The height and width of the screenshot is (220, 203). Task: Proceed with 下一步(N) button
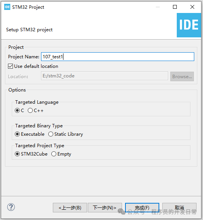click(x=105, y=208)
